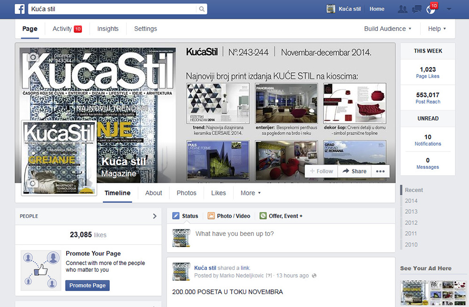Jump to 2010 in the timeline navigator
The image size is (469, 307).
[411, 245]
